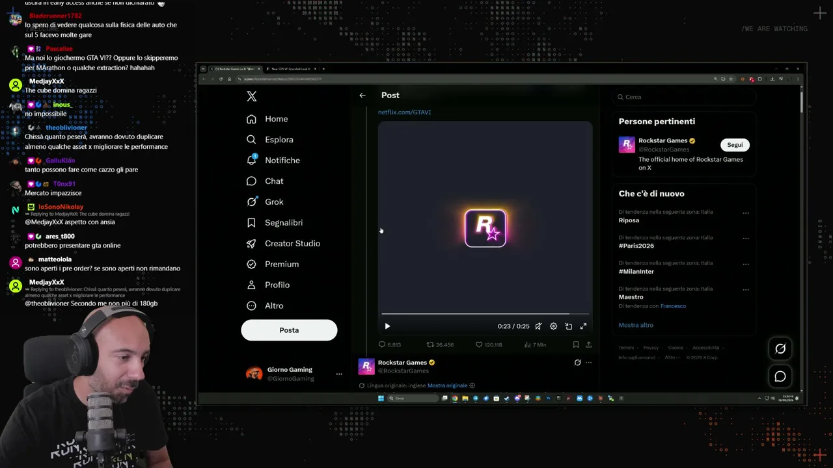
Task: Open the #Paris2026 trend
Action: [x=636, y=246]
